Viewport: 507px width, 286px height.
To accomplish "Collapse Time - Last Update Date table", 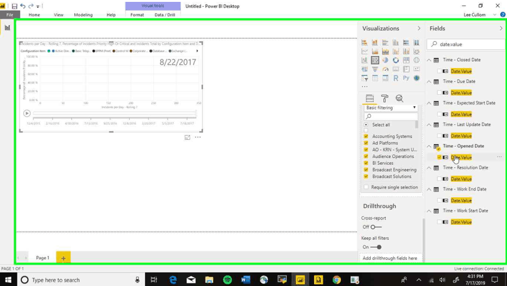I will (x=429, y=125).
